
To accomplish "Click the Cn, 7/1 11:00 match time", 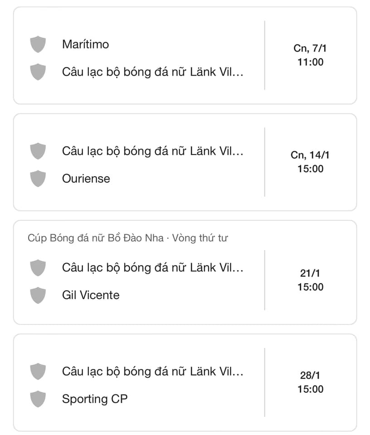I will click(310, 55).
